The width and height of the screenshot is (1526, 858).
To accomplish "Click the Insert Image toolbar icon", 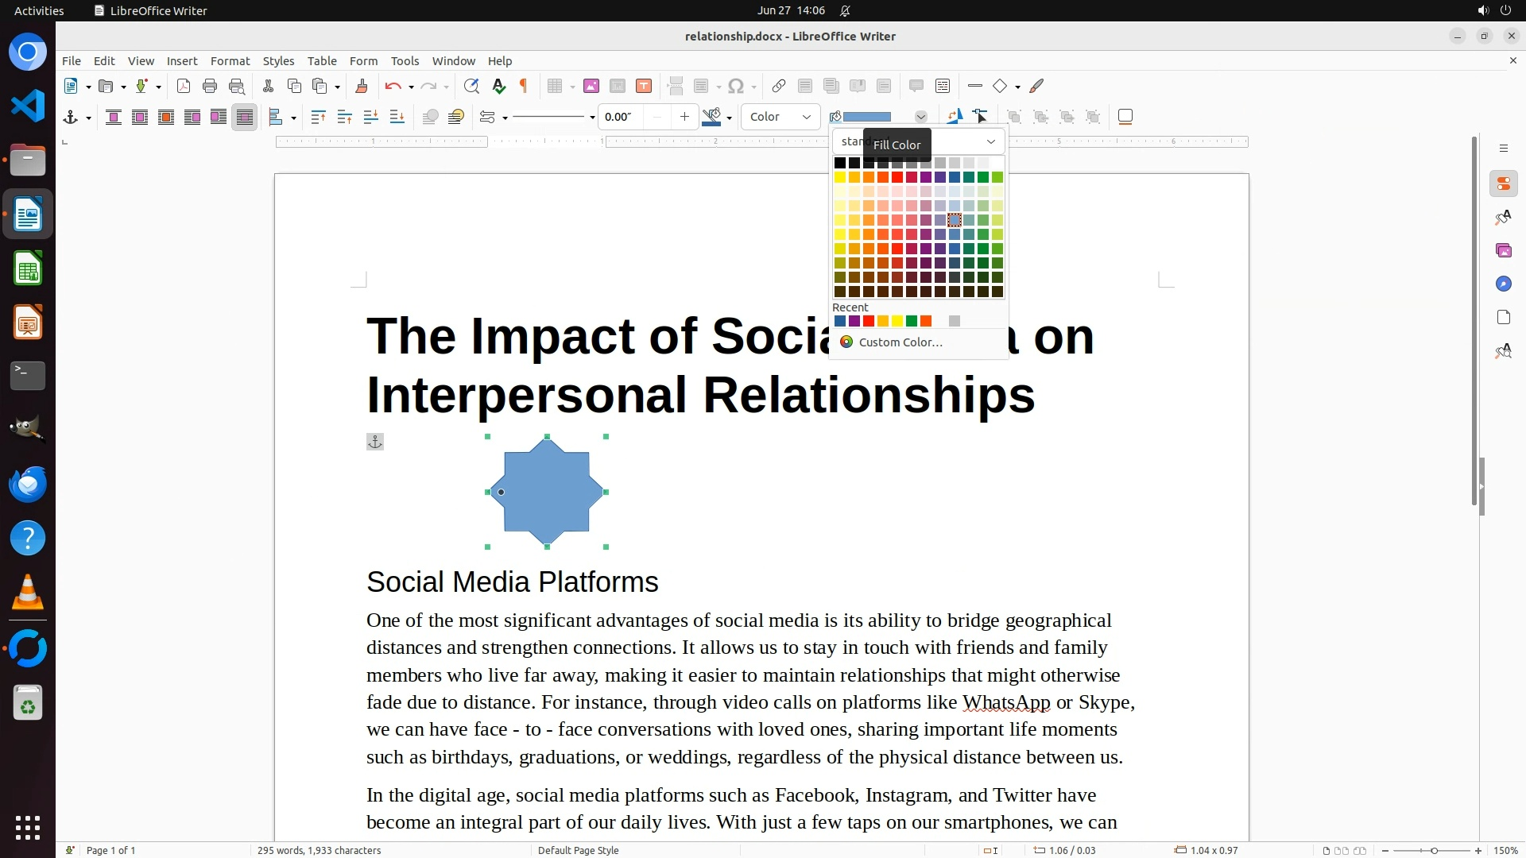I will 591,86.
